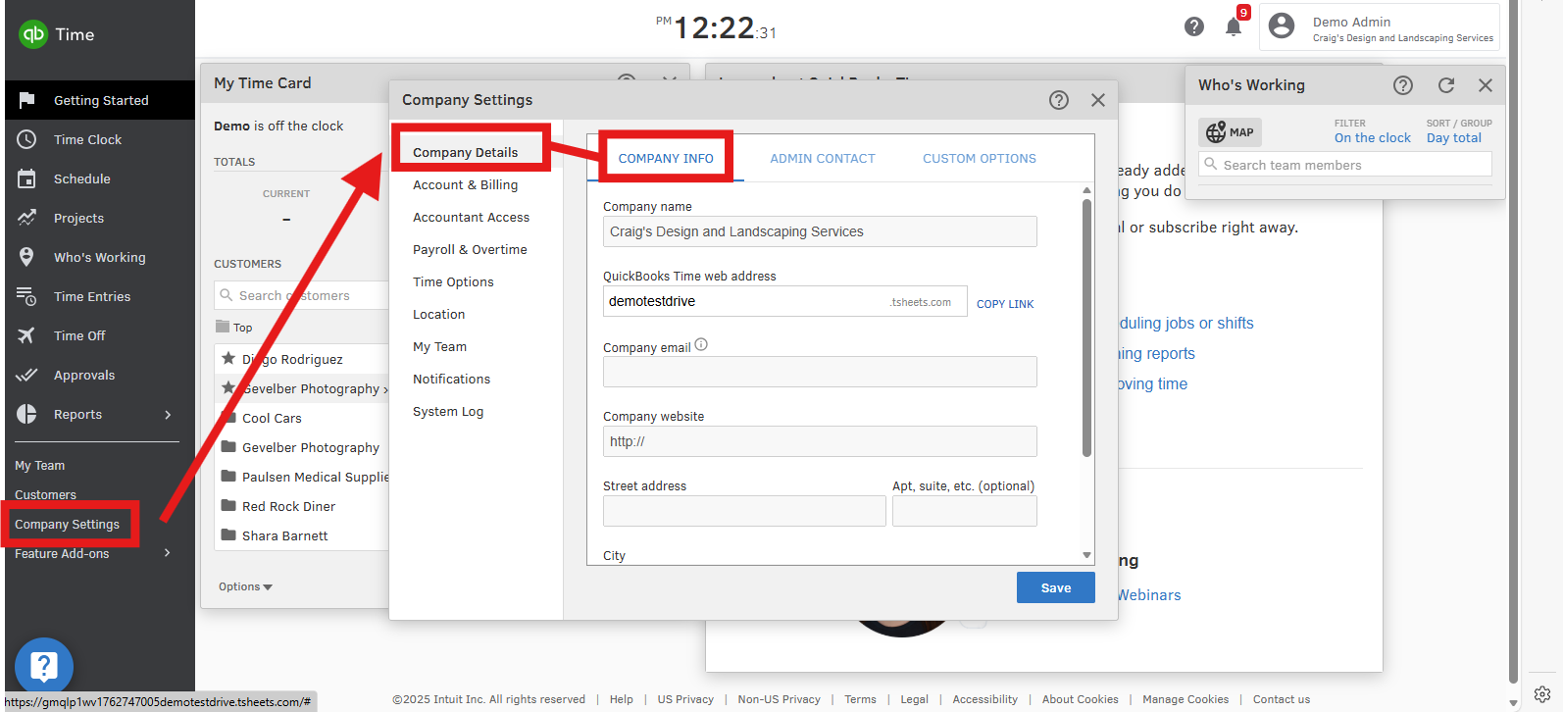
Task: Open Time Clock from the sidebar
Action: (87, 139)
